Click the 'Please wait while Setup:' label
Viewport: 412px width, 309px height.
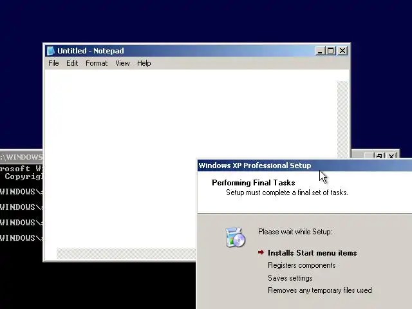[295, 232]
